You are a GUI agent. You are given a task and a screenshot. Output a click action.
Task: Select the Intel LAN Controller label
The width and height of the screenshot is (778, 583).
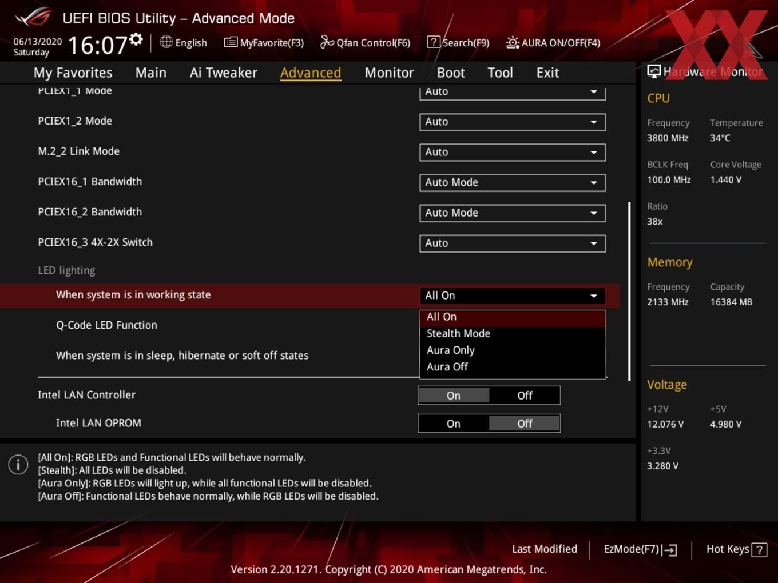(x=86, y=395)
